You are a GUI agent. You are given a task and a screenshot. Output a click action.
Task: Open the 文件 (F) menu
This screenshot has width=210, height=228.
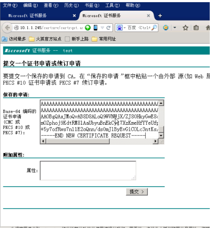click(x=10, y=5)
